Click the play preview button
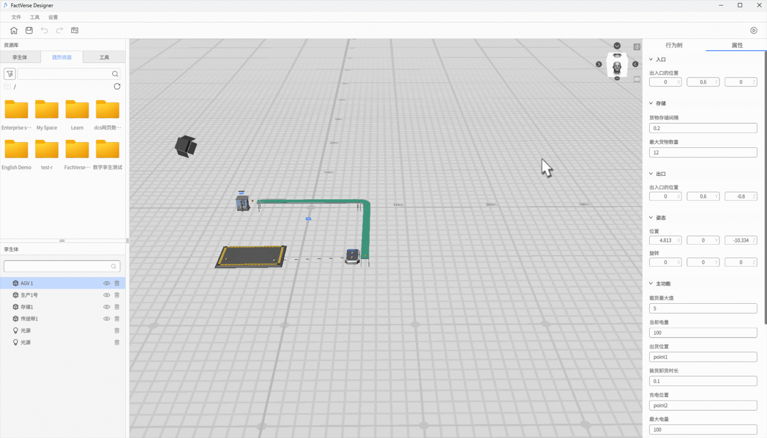The image size is (767, 438). pos(754,30)
